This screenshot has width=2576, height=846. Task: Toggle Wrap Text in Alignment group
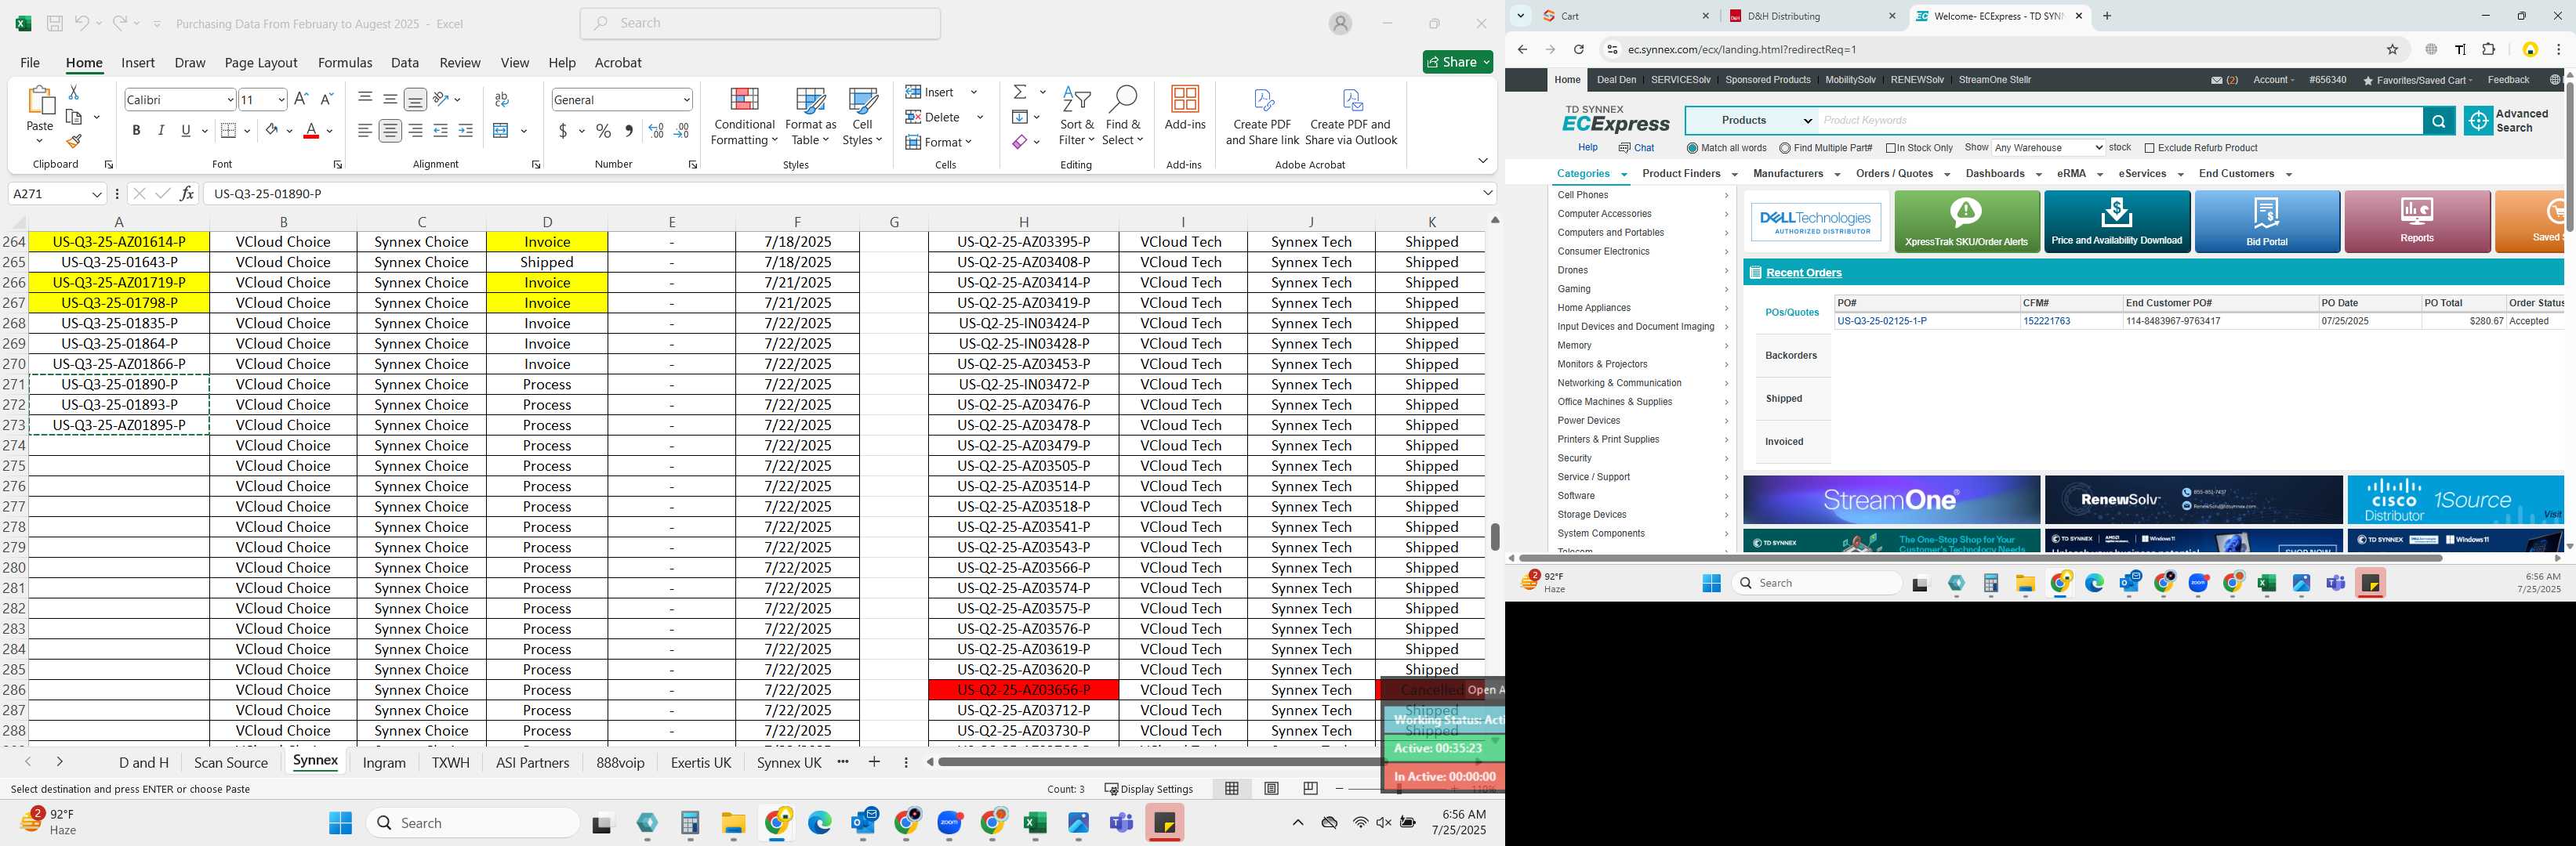[x=501, y=99]
